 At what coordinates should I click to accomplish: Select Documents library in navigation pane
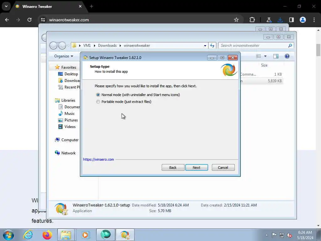(69, 107)
